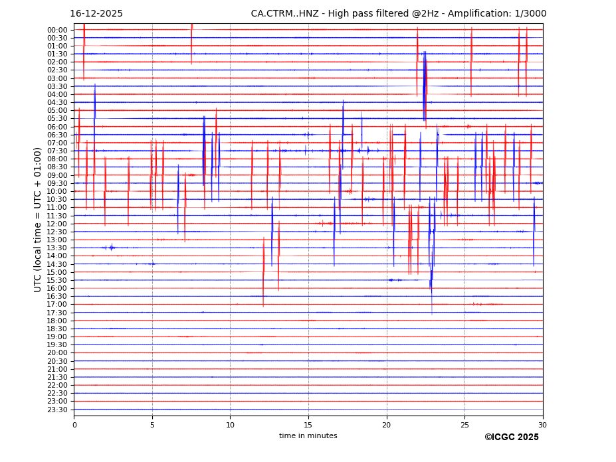Click the vertical UTC local time axis label
The image size is (616, 462).
(38, 219)
